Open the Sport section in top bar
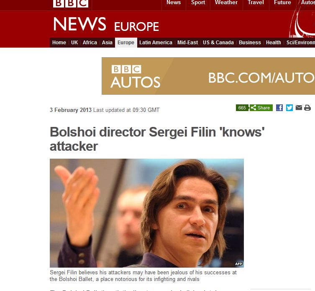315x291 pixels. coord(198,3)
